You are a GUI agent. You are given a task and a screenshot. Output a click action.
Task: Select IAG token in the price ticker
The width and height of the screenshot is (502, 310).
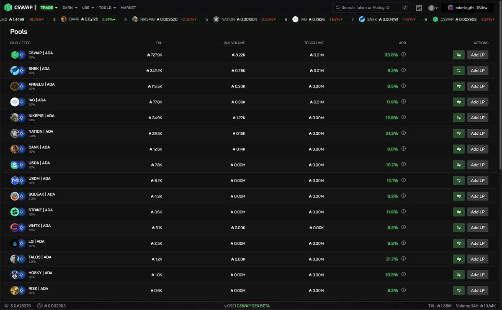click(318, 19)
